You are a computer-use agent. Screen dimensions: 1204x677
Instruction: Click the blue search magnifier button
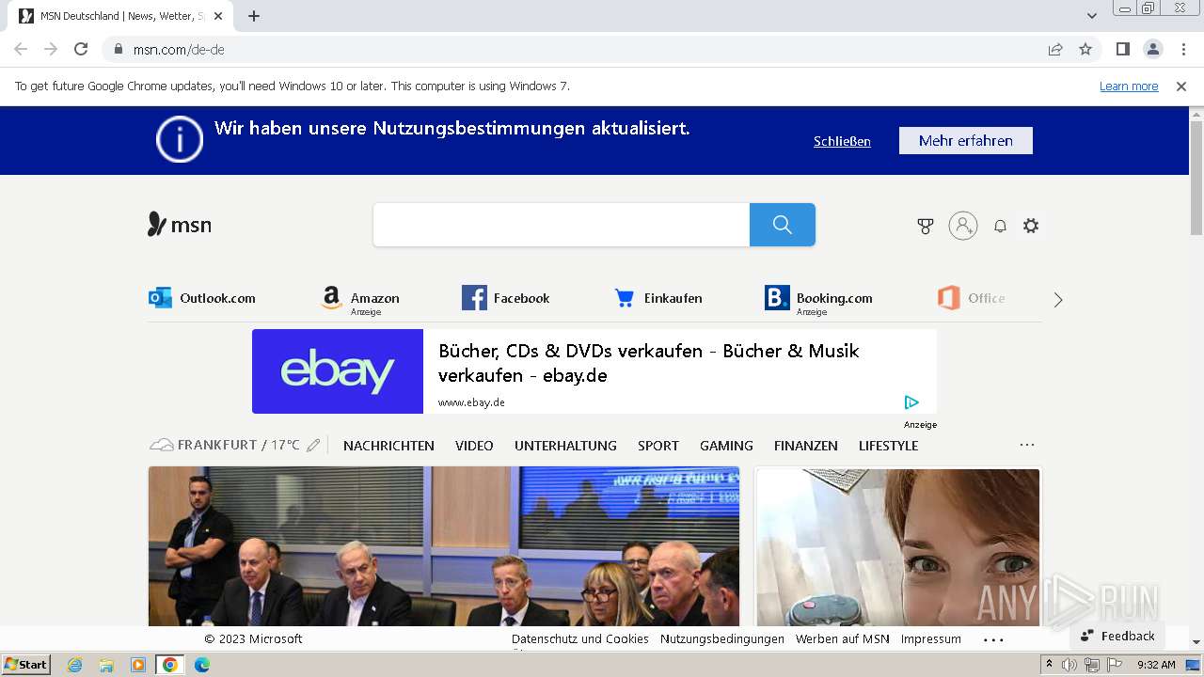tap(783, 225)
